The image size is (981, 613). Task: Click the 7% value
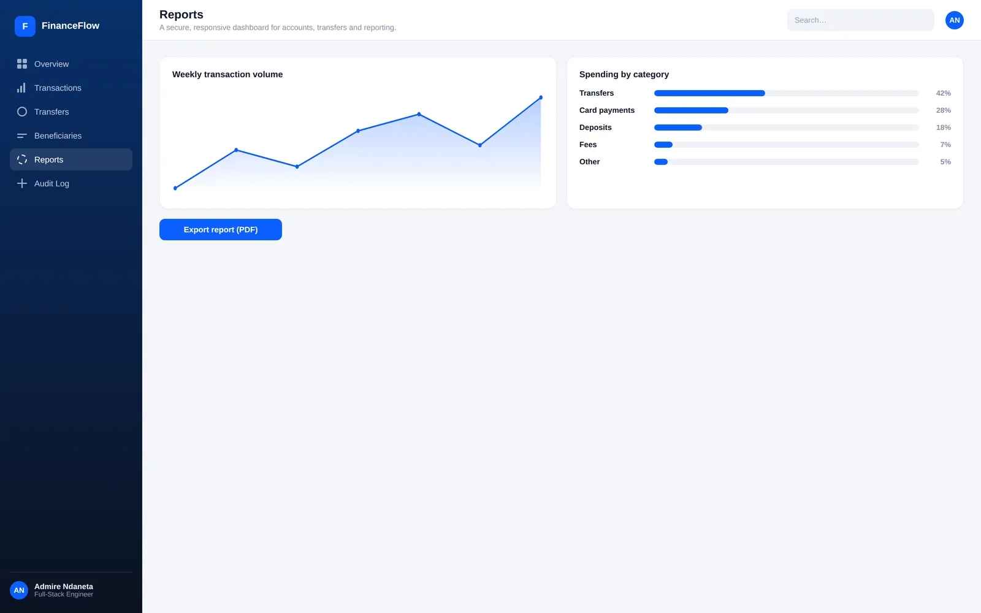(x=945, y=145)
